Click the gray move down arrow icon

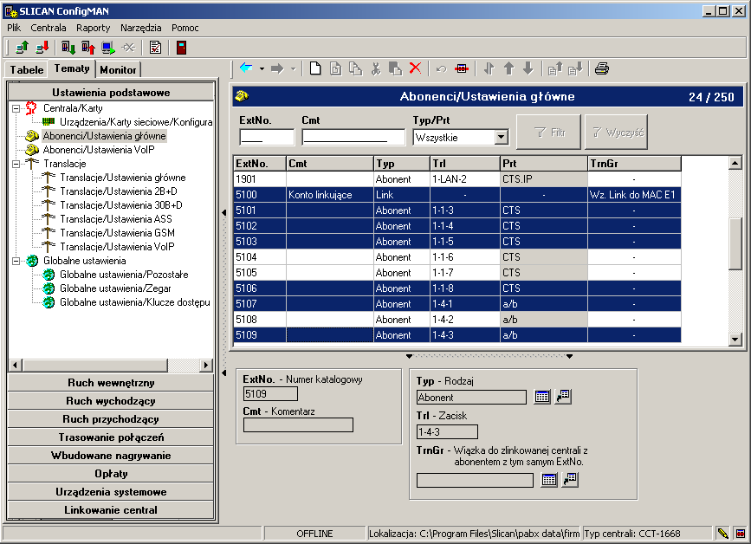point(528,68)
